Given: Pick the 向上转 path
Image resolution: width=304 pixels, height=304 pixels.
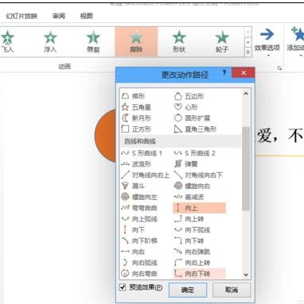Looking at the screenshot, I should [x=189, y=219].
